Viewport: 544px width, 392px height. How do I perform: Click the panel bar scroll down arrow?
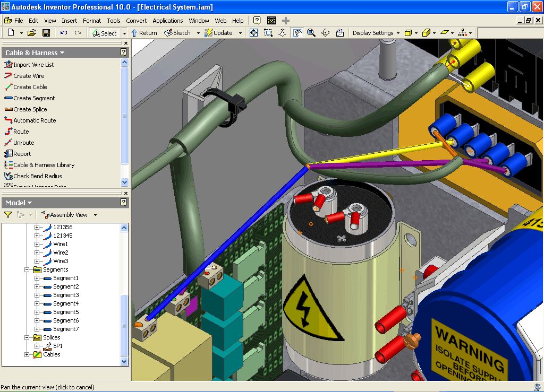coord(125,182)
